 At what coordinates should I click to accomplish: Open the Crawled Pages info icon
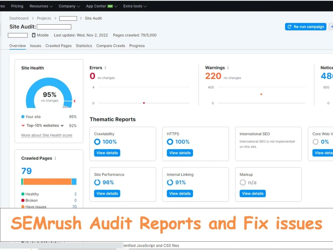[55, 158]
